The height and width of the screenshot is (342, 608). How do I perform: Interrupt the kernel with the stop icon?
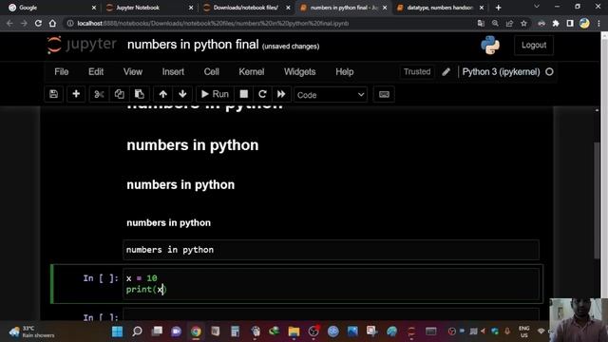pyautogui.click(x=243, y=94)
